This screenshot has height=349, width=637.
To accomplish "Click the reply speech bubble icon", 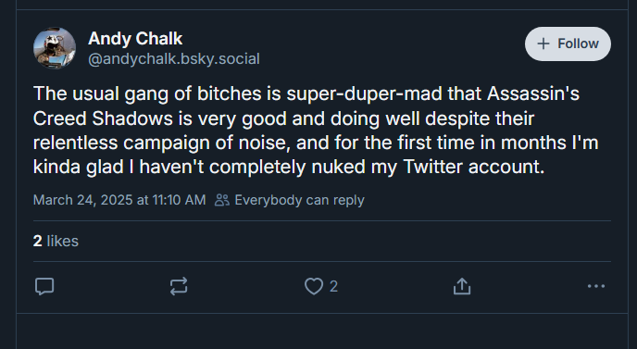I will coord(44,286).
